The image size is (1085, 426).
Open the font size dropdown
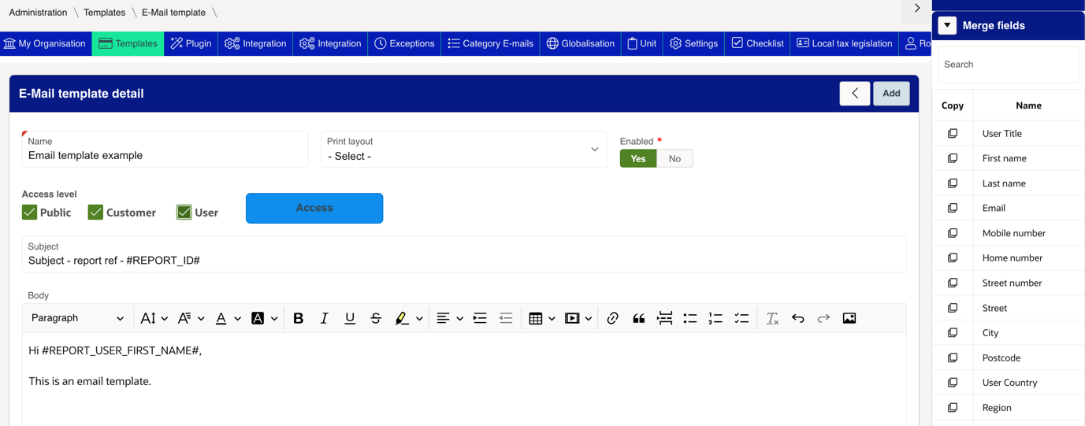(x=154, y=318)
